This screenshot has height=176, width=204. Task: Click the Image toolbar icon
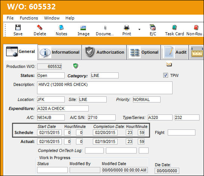coord(83,28)
